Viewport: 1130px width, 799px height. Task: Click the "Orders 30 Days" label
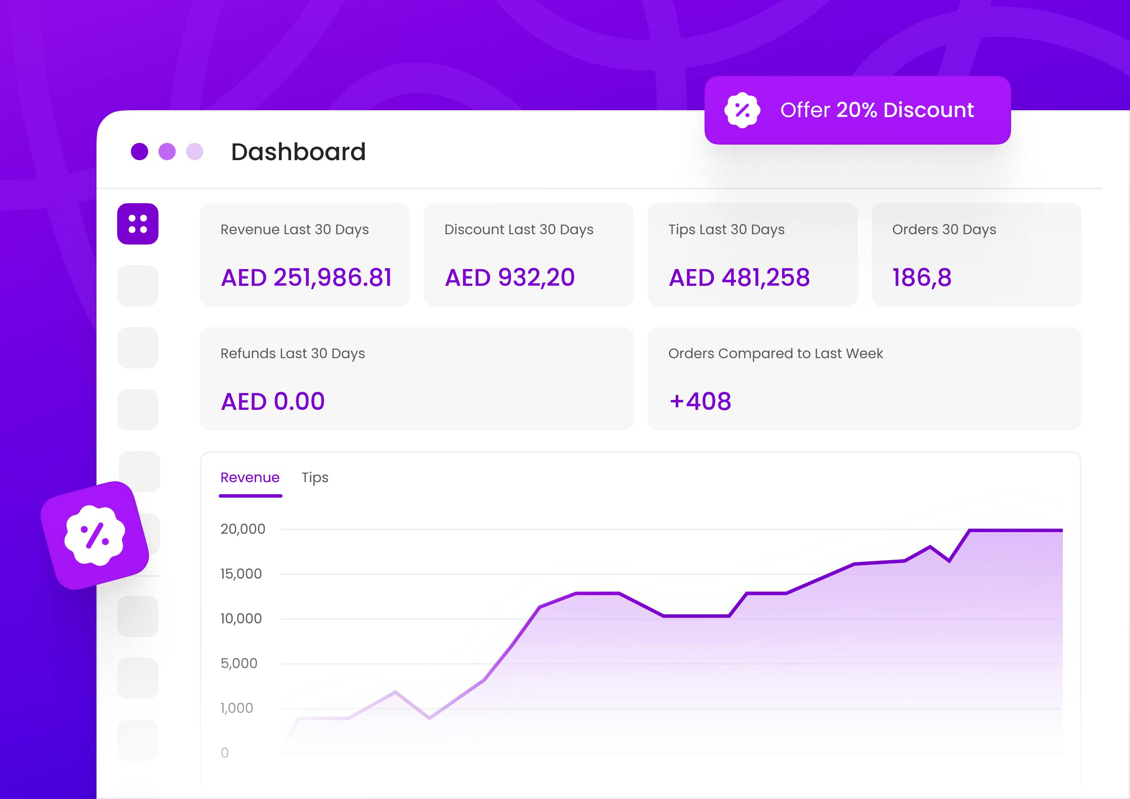(944, 230)
